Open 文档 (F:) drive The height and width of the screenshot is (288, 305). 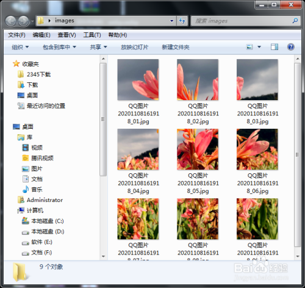tap(37, 253)
